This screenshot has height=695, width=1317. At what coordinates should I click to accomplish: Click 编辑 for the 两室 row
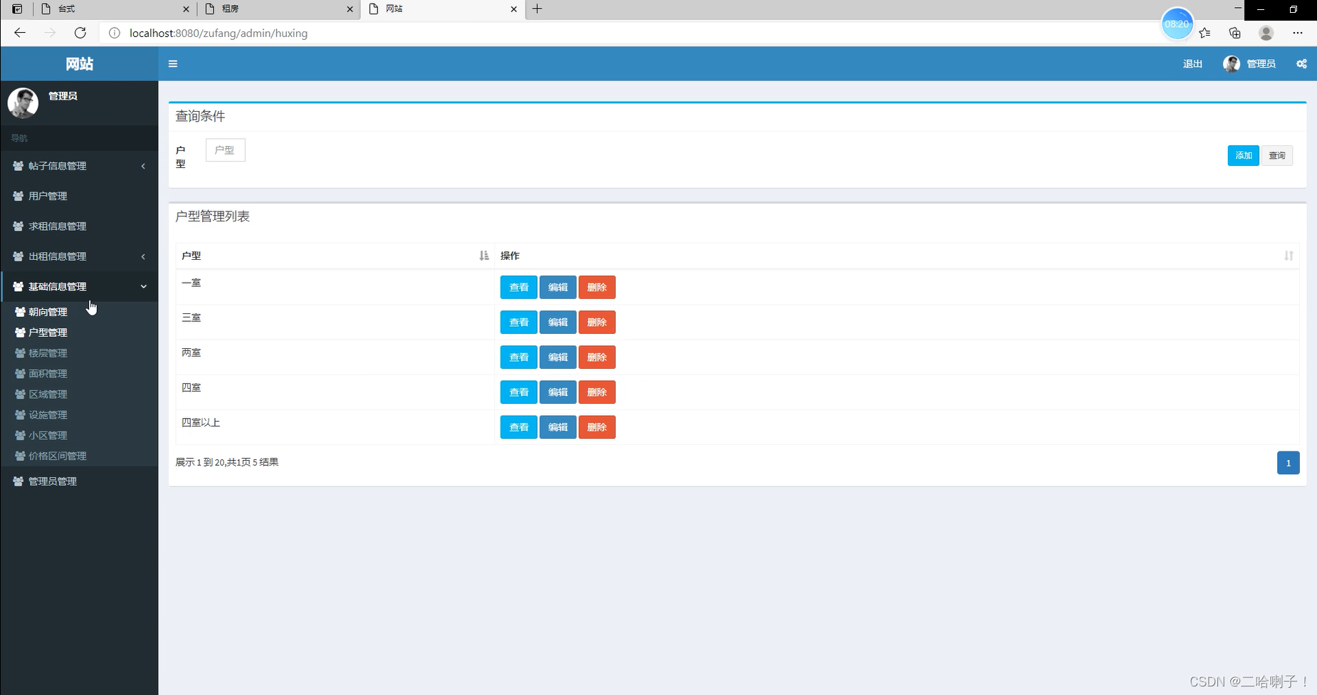pyautogui.click(x=558, y=357)
